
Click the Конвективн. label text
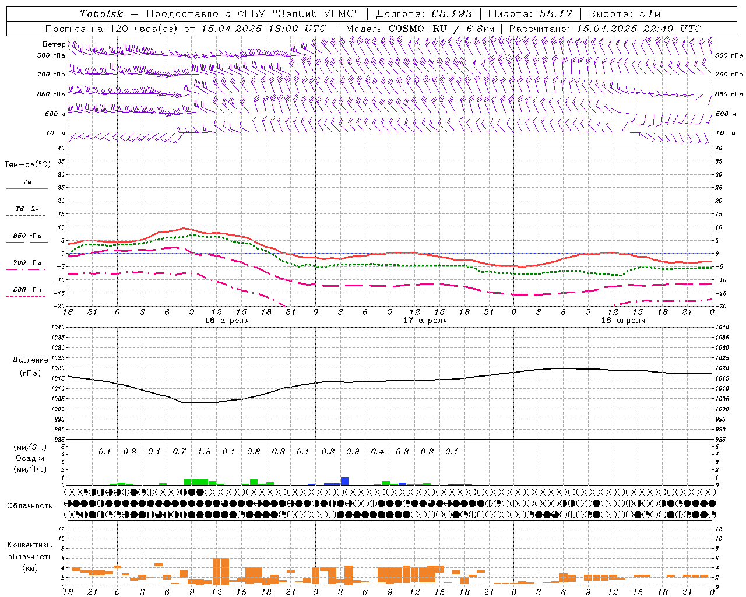point(30,545)
